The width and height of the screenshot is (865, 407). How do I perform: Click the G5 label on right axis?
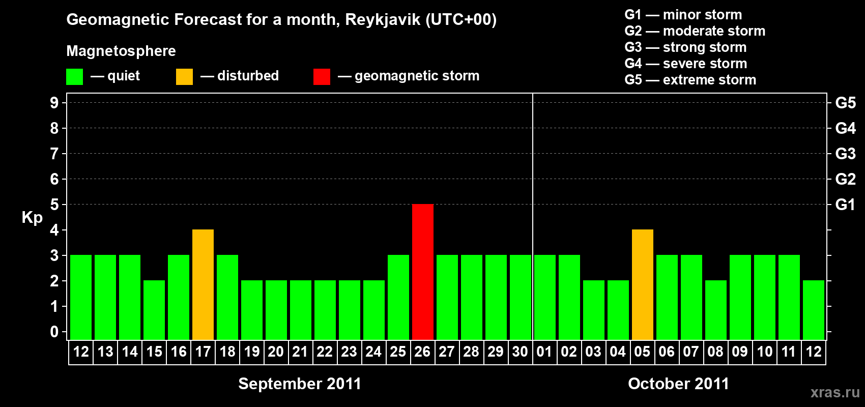(x=845, y=103)
